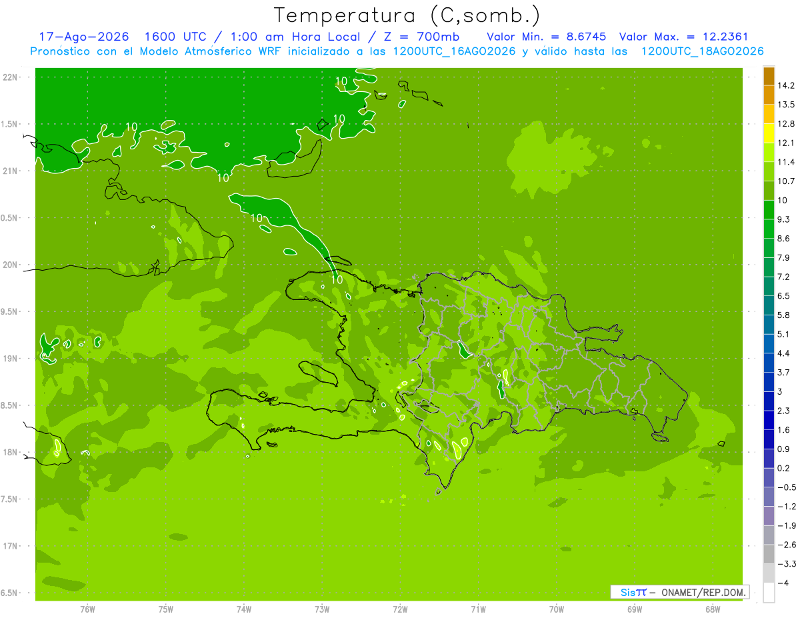The height and width of the screenshot is (618, 800).
Task: Click the '73W' longitude axis label
Action: tap(322, 609)
